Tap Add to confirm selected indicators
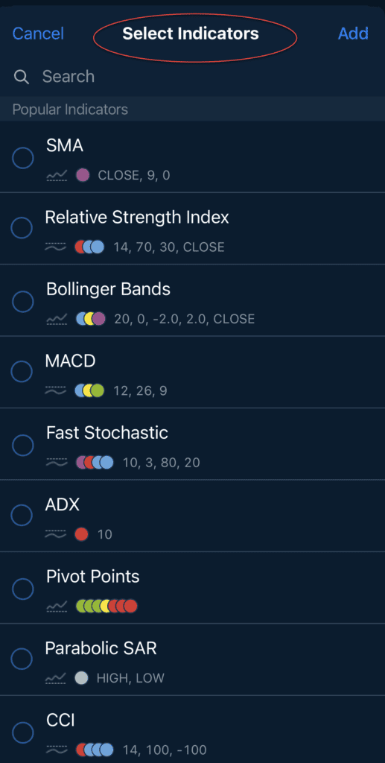This screenshot has width=385, height=763. pyautogui.click(x=353, y=34)
